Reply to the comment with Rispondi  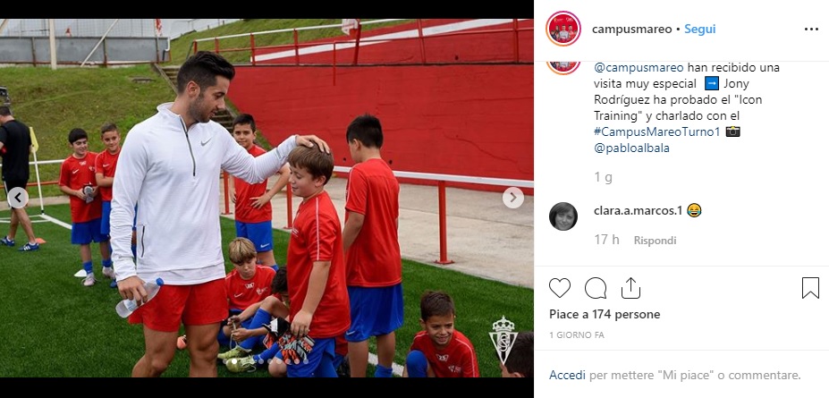pos(655,241)
